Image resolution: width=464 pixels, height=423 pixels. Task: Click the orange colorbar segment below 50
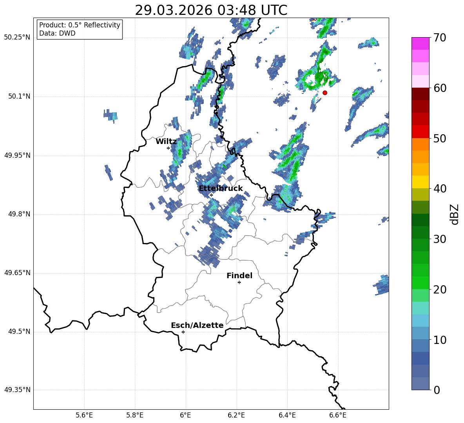coord(420,144)
